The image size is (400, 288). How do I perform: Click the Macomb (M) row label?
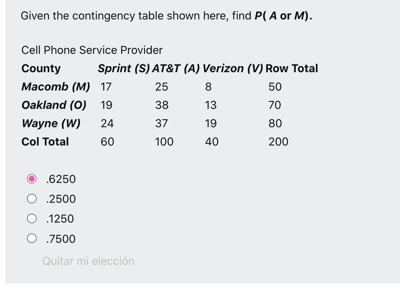coord(55,87)
